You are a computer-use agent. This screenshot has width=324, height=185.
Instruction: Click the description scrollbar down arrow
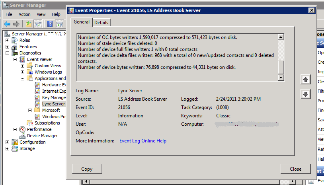pyautogui.click(x=281, y=78)
